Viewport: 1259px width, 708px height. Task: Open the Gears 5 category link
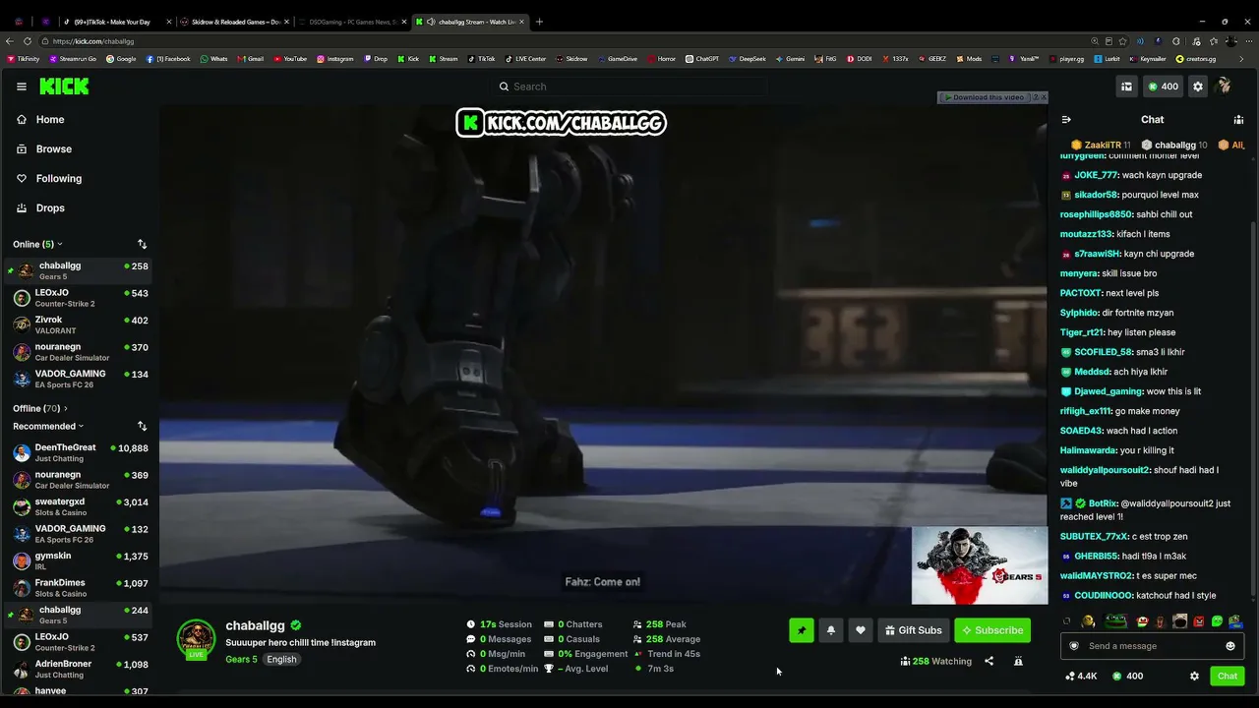pyautogui.click(x=241, y=659)
